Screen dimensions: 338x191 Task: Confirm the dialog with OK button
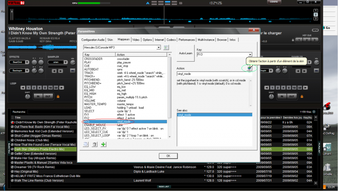tap(168, 156)
